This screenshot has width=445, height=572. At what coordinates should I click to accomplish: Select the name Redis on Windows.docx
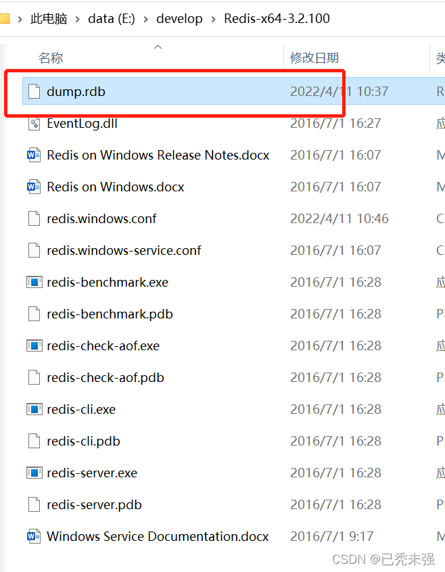[115, 187]
